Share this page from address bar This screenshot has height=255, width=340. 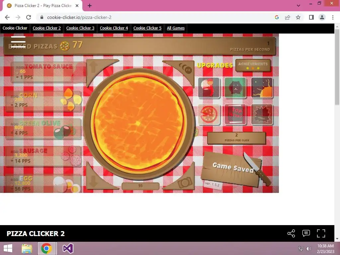click(288, 17)
